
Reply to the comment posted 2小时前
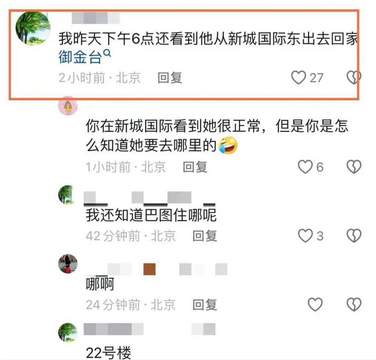coord(170,78)
